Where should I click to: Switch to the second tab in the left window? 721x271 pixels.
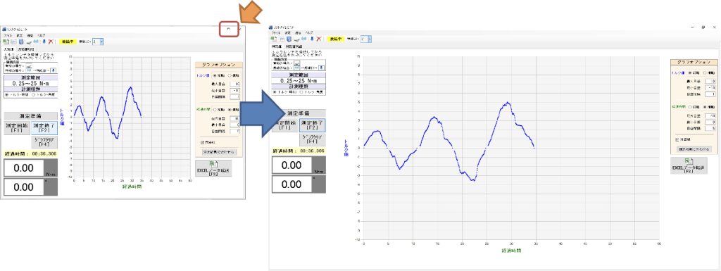pyautogui.click(x=26, y=49)
